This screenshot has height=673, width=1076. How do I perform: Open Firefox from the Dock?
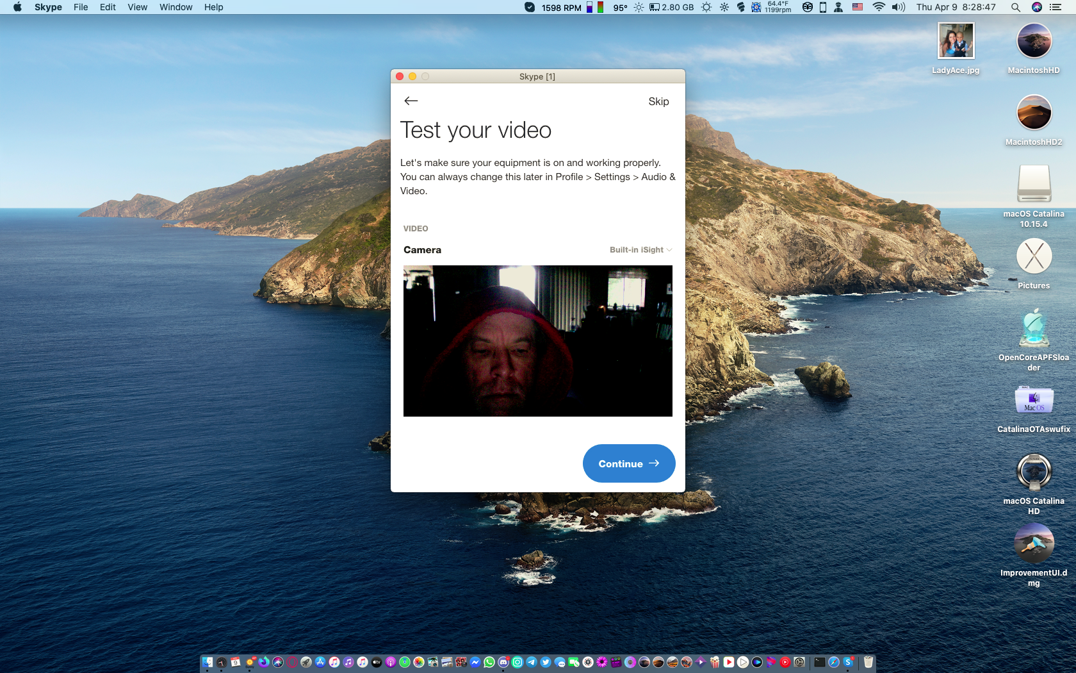[x=263, y=662]
